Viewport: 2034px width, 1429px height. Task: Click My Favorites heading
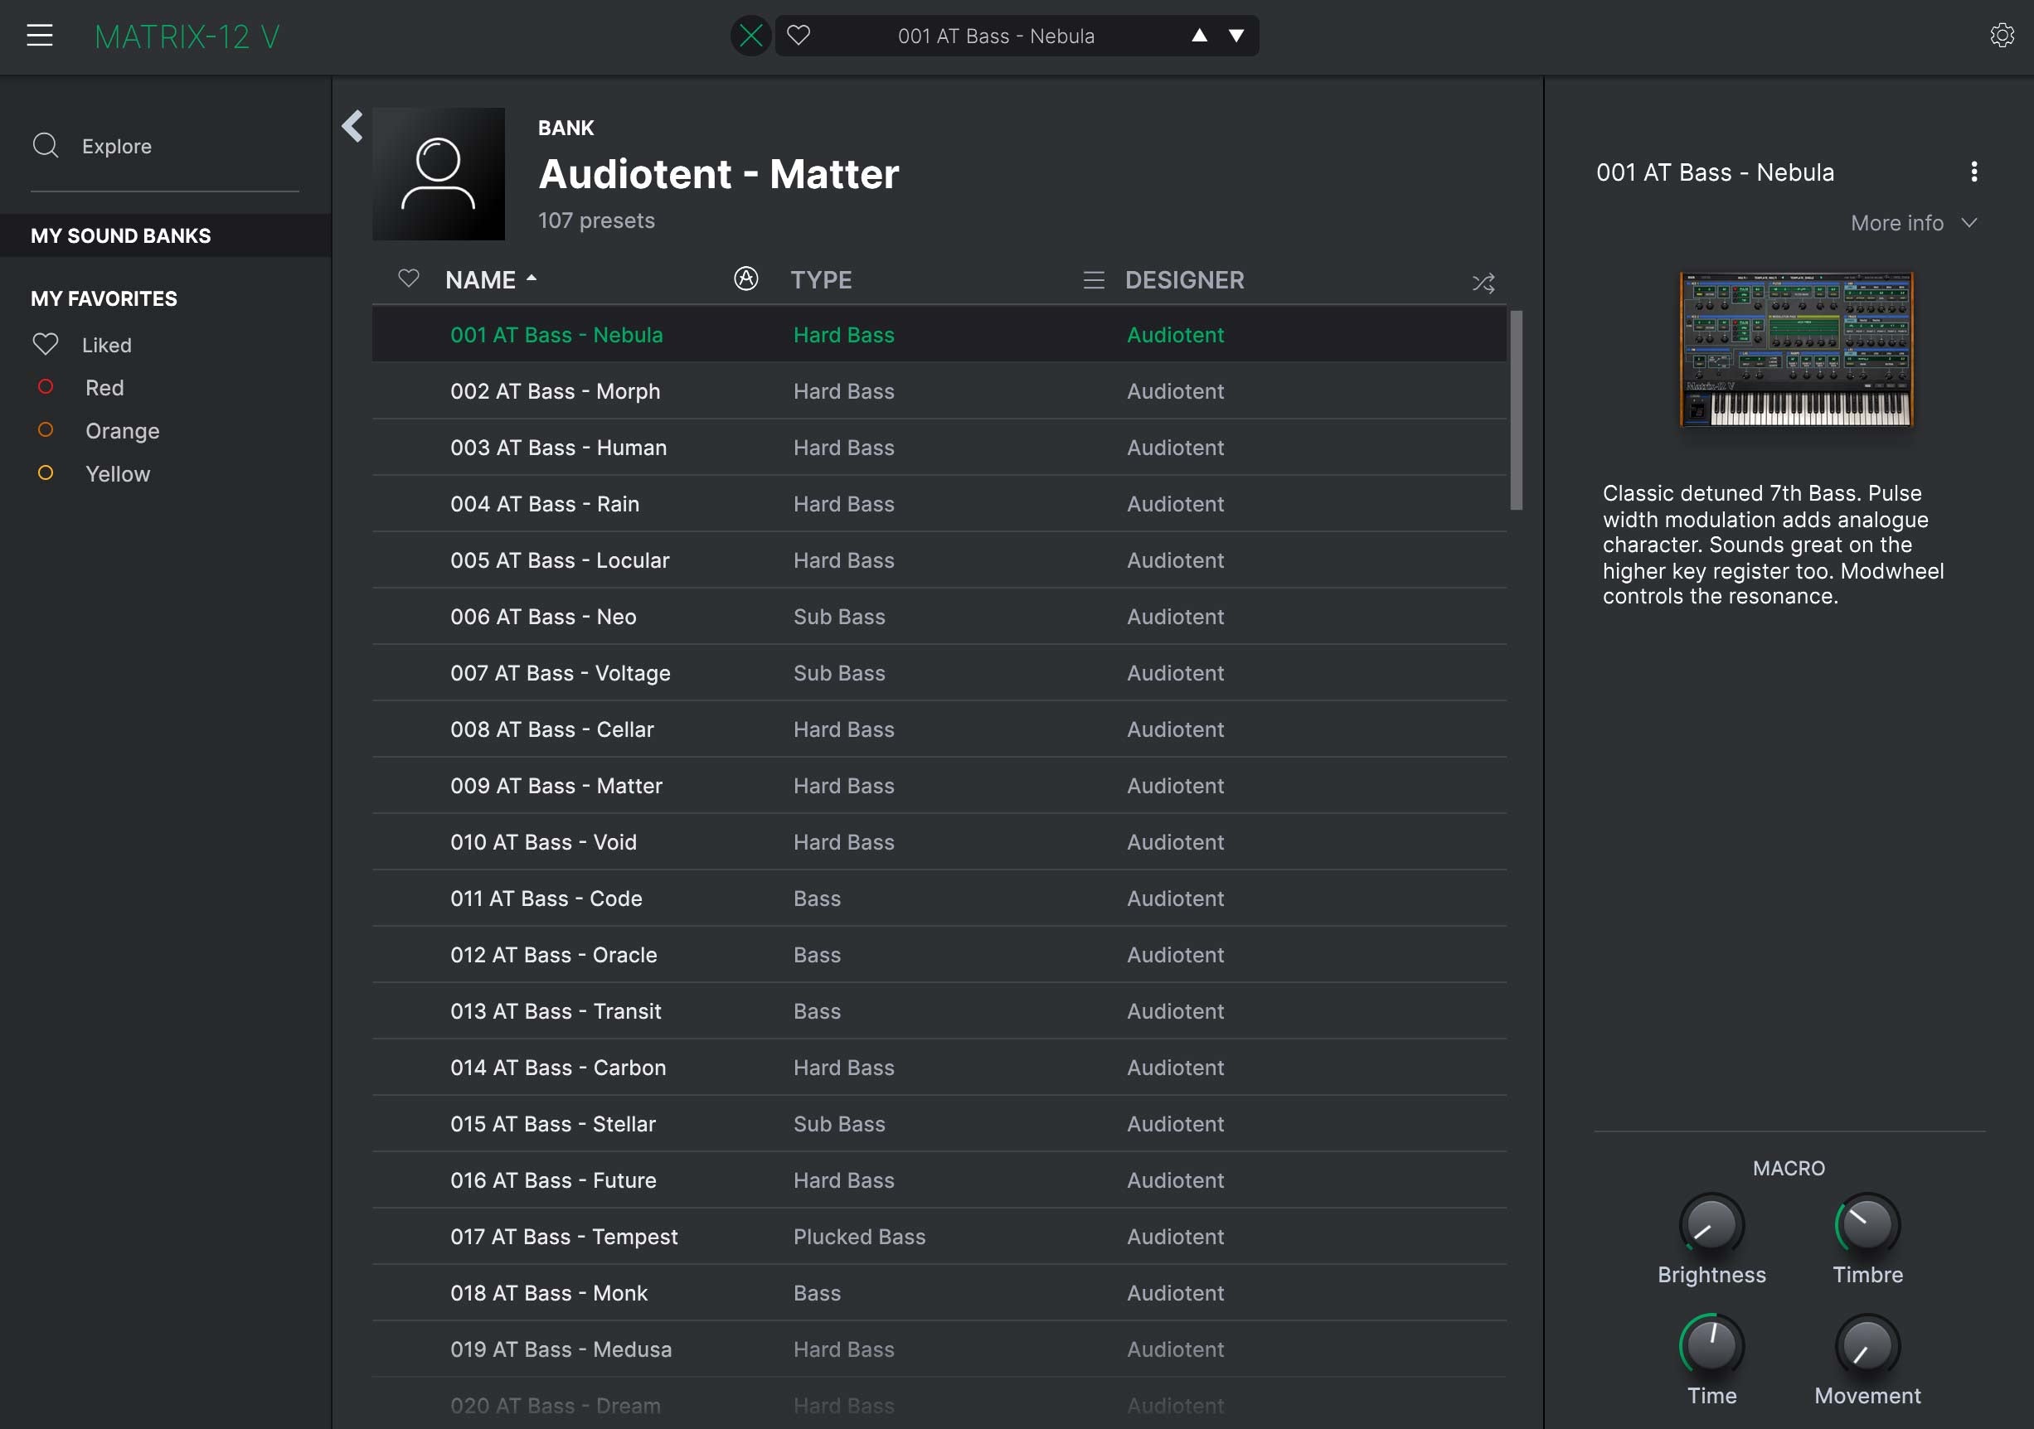[x=104, y=298]
